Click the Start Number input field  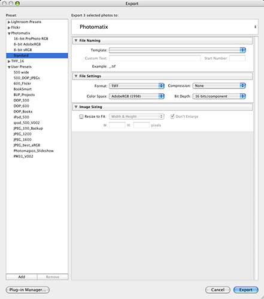pos(237,58)
